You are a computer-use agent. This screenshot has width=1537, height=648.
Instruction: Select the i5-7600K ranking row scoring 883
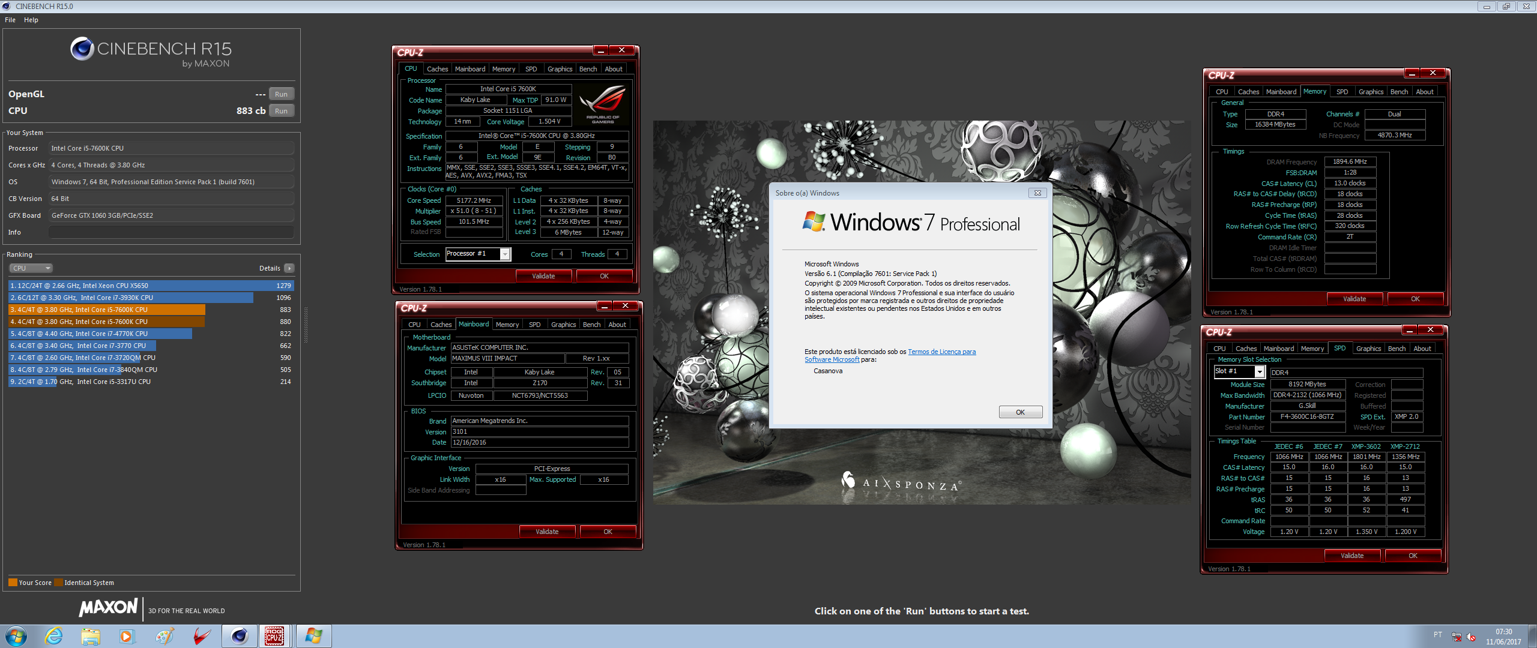click(151, 310)
